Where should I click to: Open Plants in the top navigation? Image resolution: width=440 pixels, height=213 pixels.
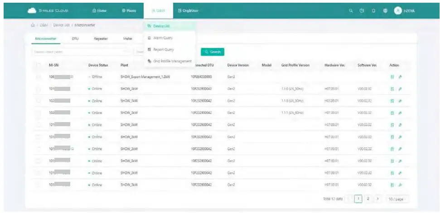pos(129,11)
